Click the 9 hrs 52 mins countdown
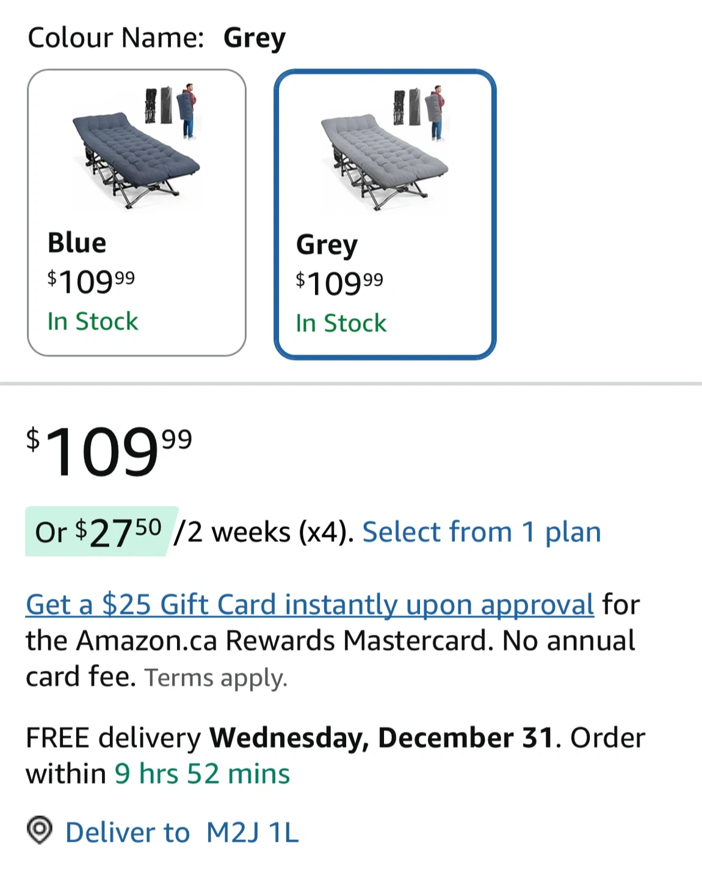The height and width of the screenshot is (879, 702). click(x=202, y=774)
